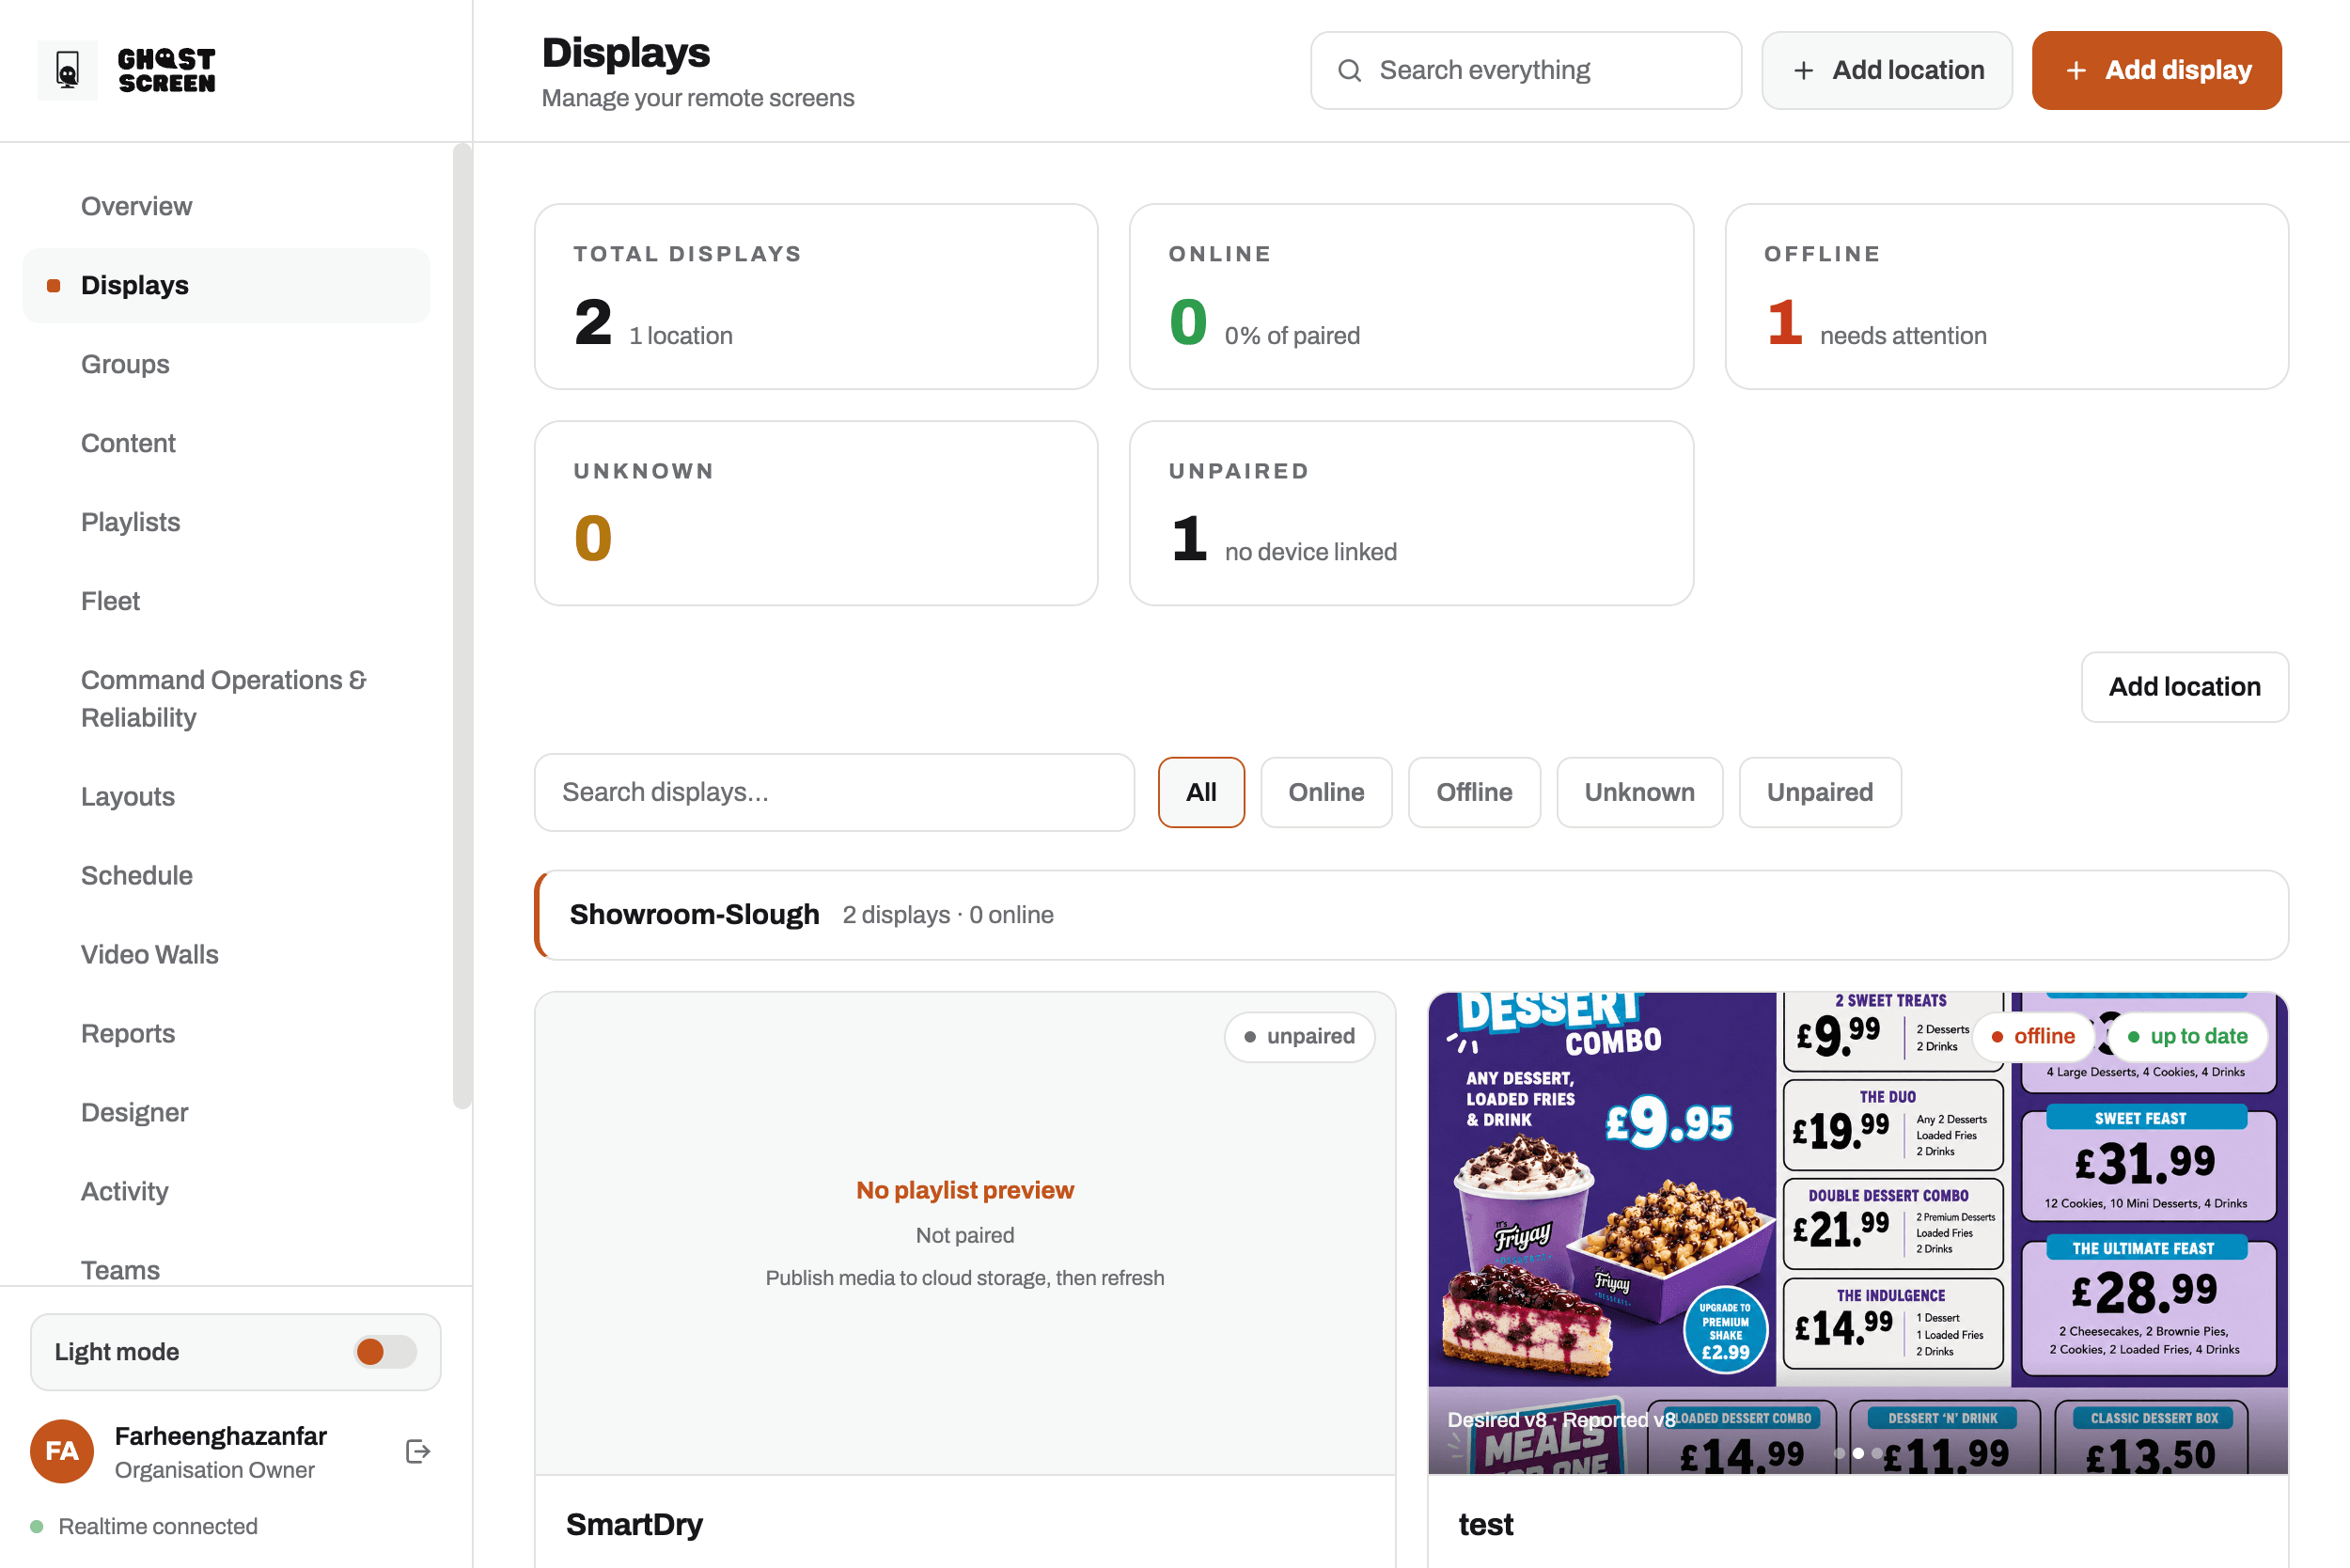
Task: Open the Overview page
Action: coord(136,206)
